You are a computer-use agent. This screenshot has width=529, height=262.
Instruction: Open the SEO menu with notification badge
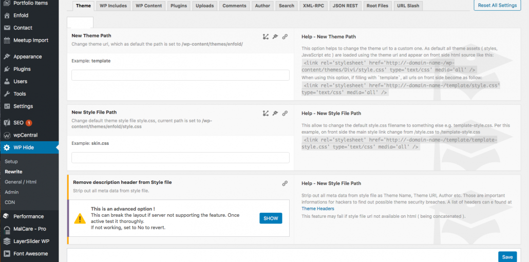click(x=18, y=123)
